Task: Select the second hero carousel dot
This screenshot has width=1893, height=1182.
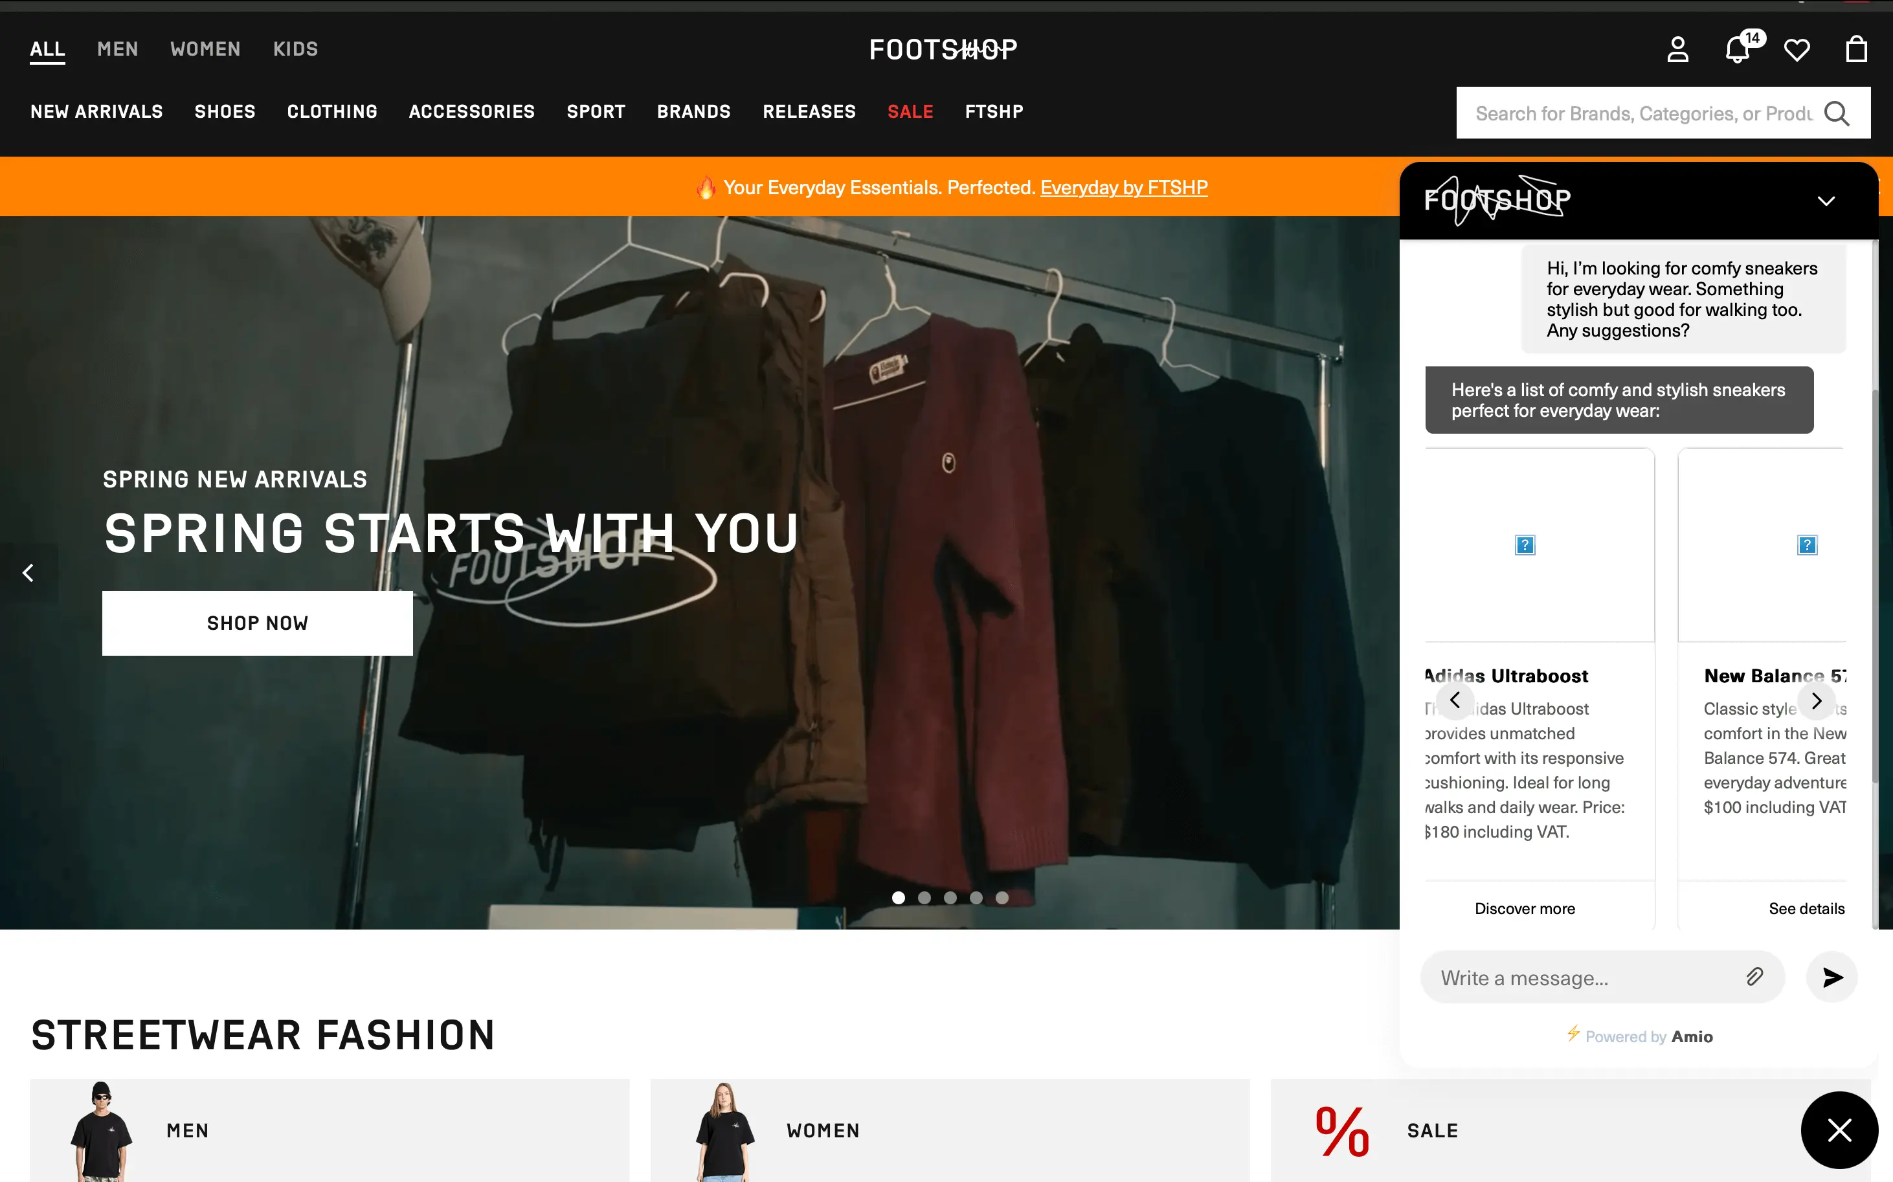Action: 924,897
